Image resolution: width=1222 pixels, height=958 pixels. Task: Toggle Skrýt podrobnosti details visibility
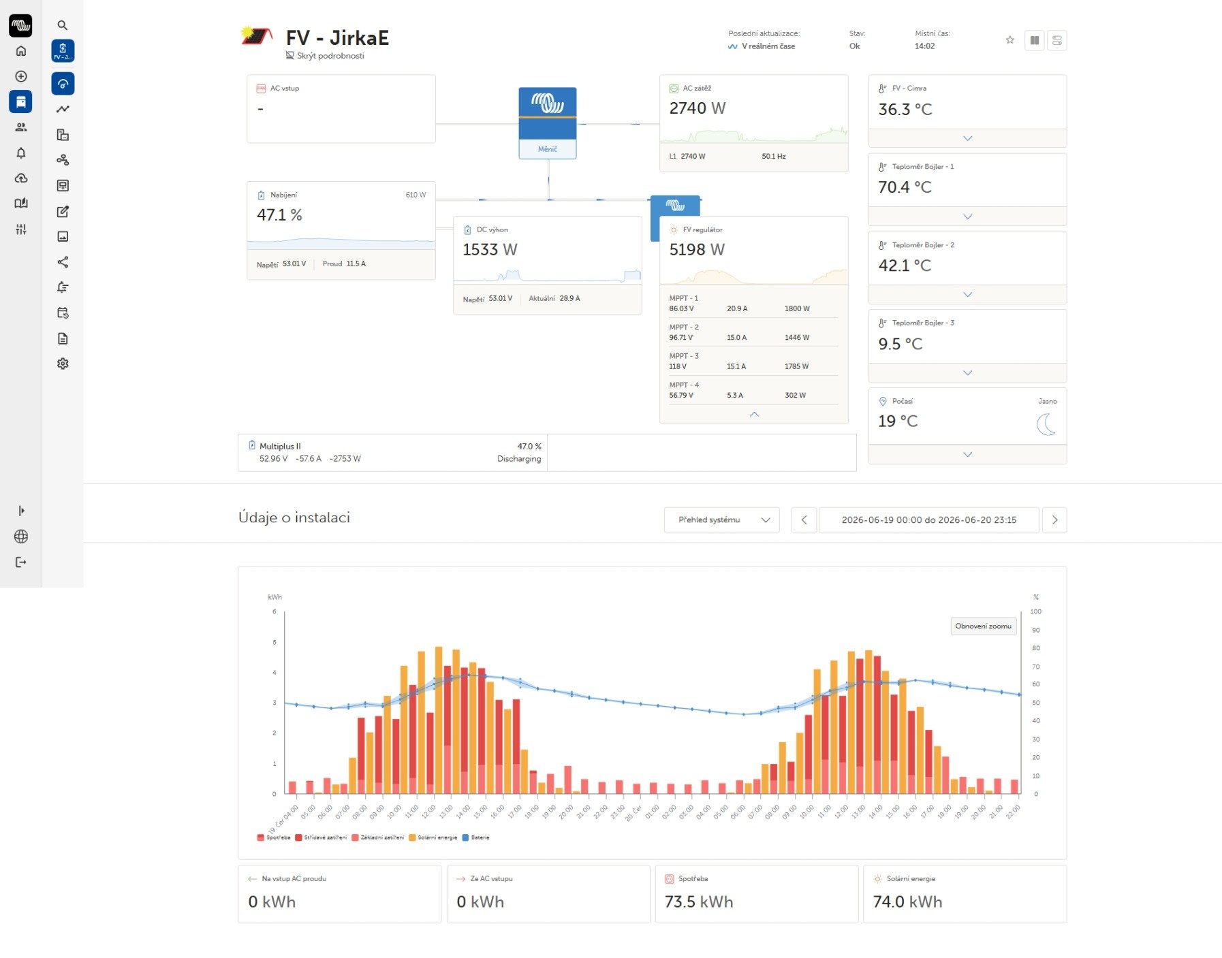coord(325,56)
